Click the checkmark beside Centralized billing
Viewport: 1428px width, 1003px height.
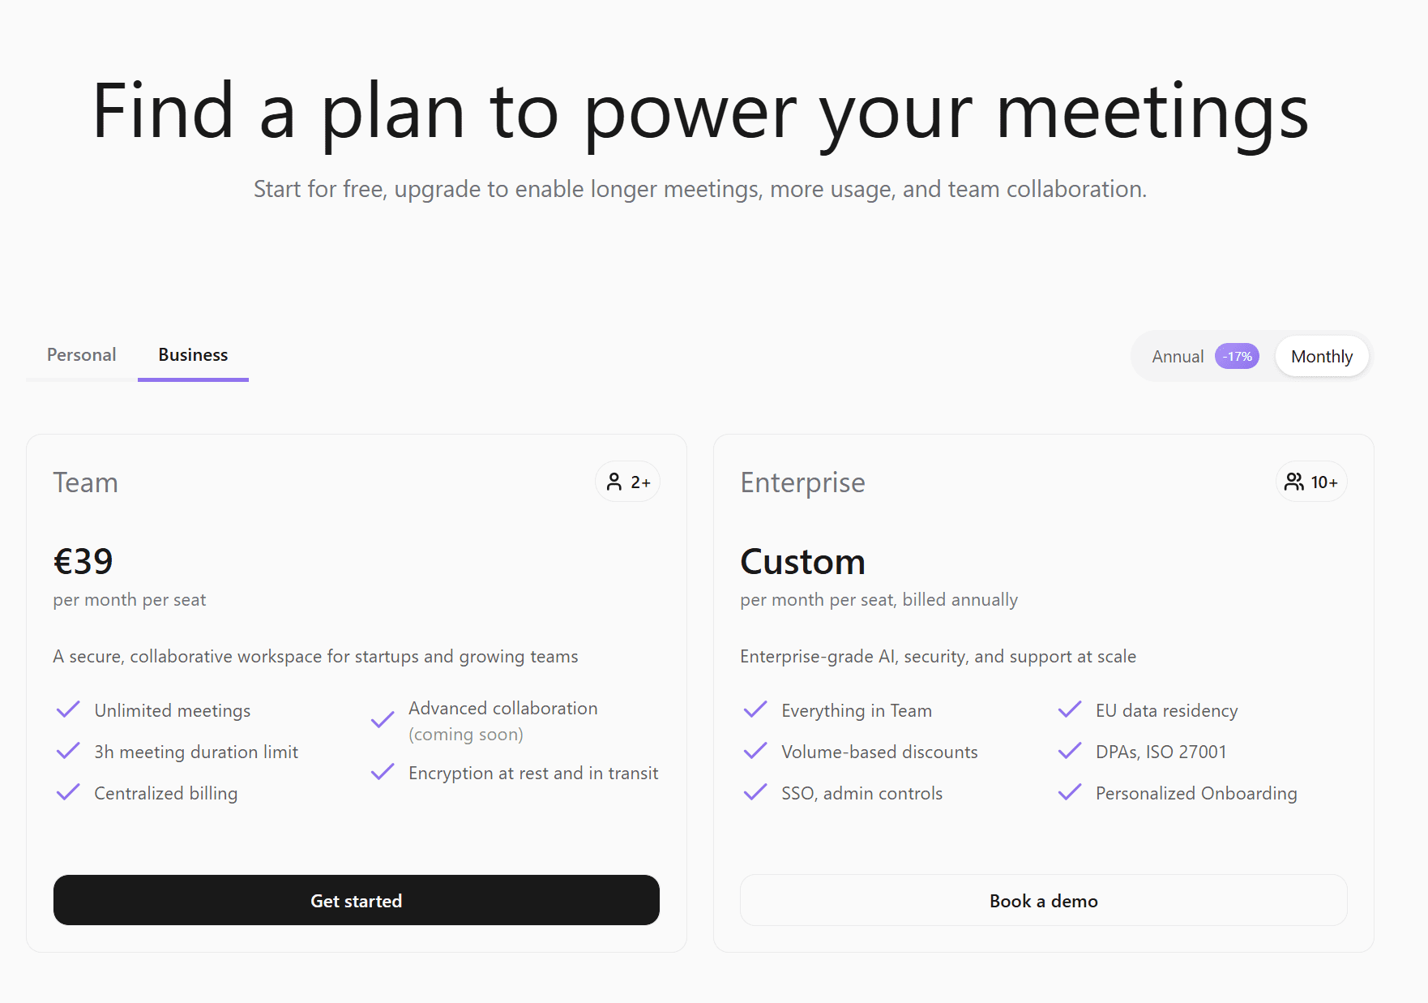68,792
